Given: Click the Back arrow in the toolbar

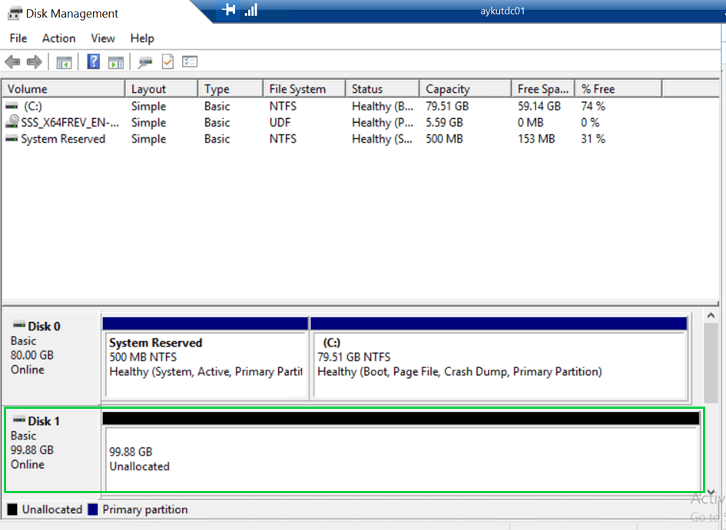Looking at the screenshot, I should coord(12,62).
